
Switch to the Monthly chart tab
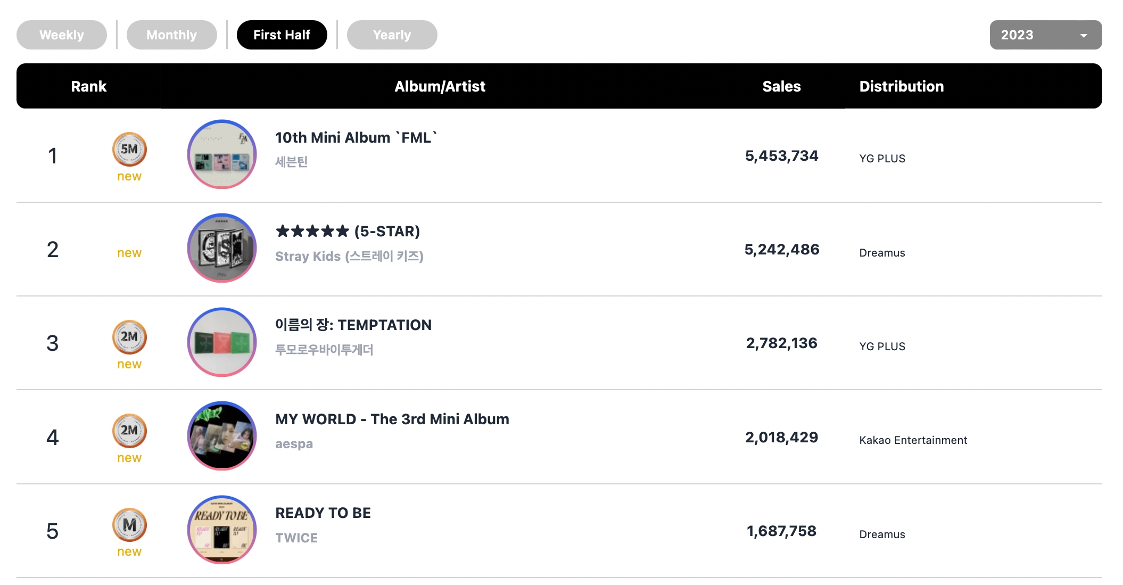click(x=171, y=35)
